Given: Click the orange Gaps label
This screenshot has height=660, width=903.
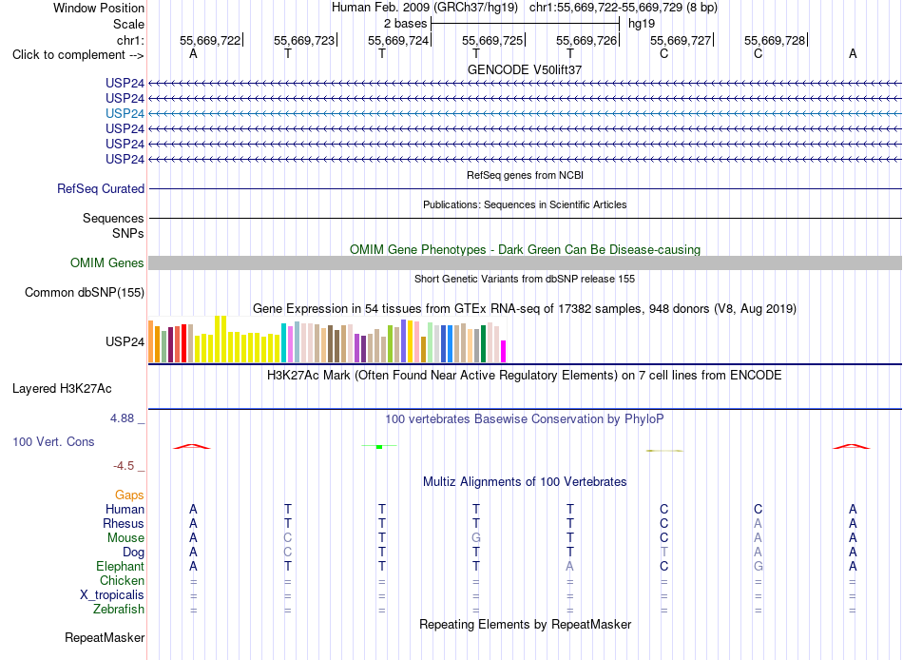Looking at the screenshot, I should pos(129,495).
